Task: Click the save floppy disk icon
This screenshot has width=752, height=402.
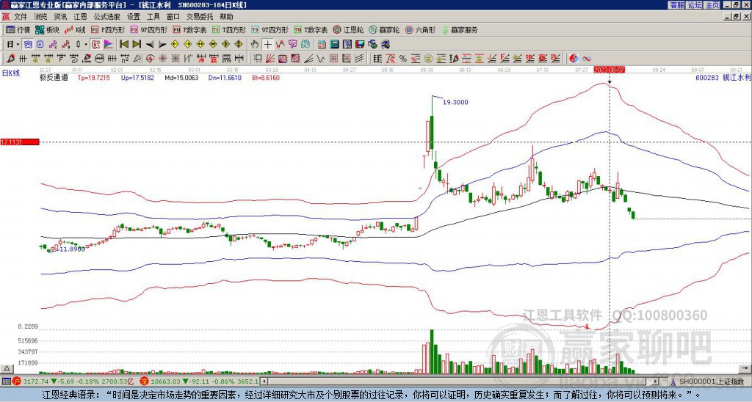Action: point(360,45)
